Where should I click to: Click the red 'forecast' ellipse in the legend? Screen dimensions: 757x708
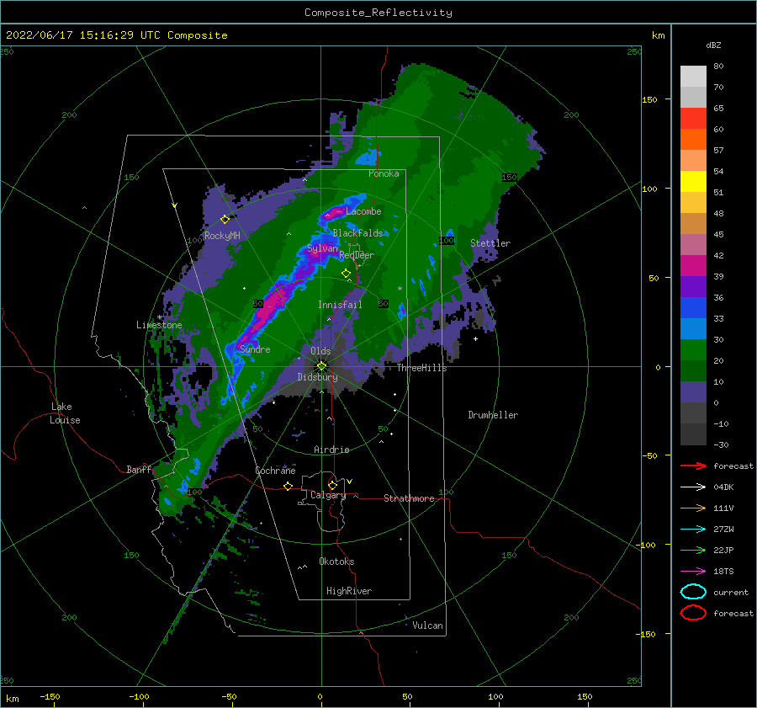pyautogui.click(x=693, y=613)
